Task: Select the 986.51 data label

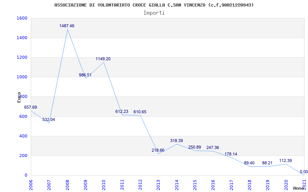Action: coord(85,75)
